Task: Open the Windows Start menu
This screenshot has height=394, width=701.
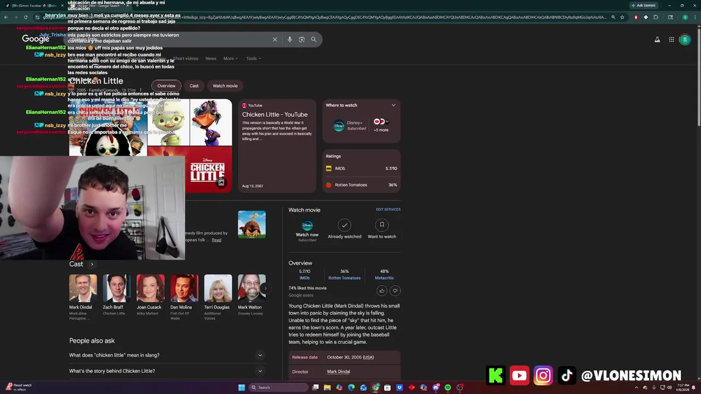Action: coord(242,387)
